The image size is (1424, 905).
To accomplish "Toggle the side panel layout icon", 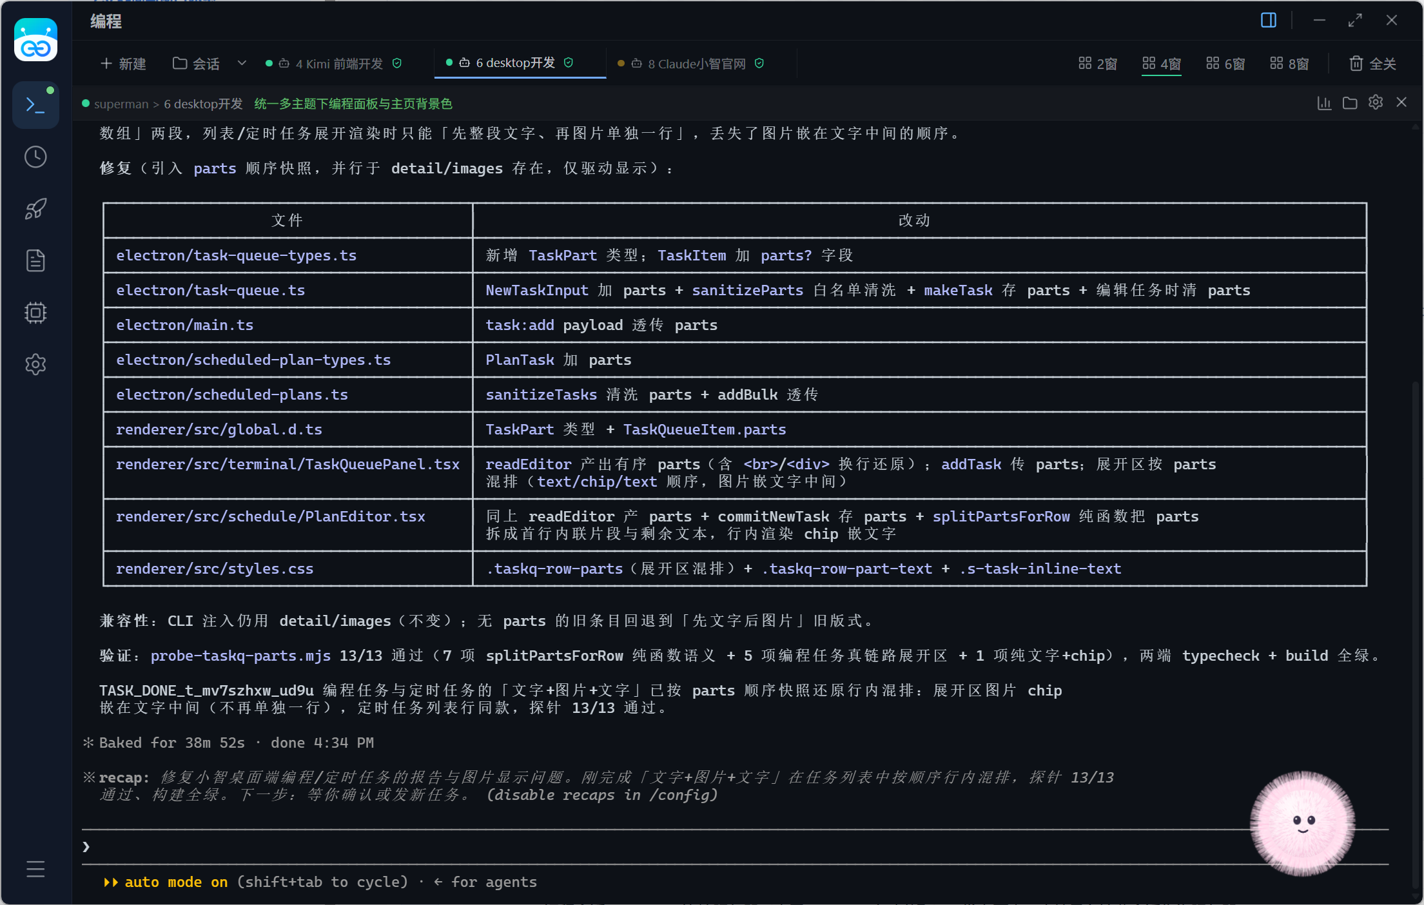I will click(x=1268, y=21).
